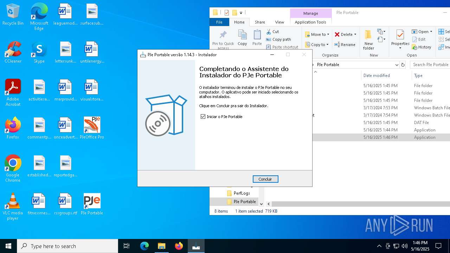The width and height of the screenshot is (450, 253).
Task: Select CCleaner desktop icon
Action: pyautogui.click(x=13, y=52)
